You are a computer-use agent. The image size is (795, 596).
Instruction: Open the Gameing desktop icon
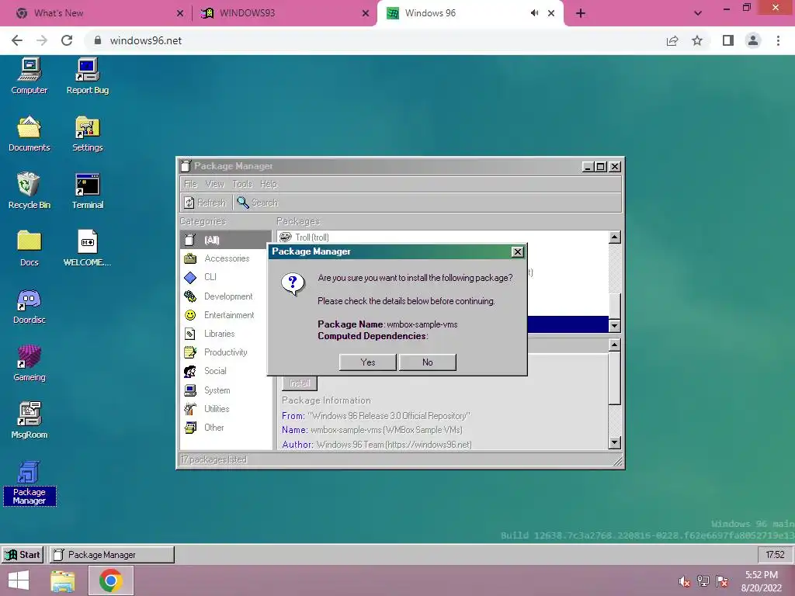tap(29, 363)
